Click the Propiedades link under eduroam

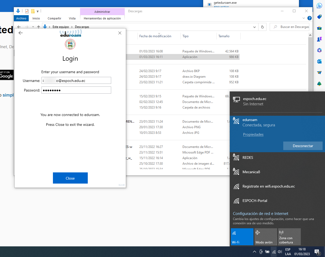click(x=253, y=135)
